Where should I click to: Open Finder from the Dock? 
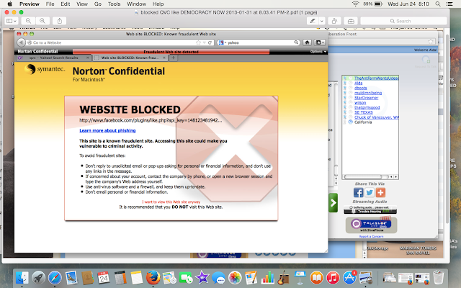(22, 278)
